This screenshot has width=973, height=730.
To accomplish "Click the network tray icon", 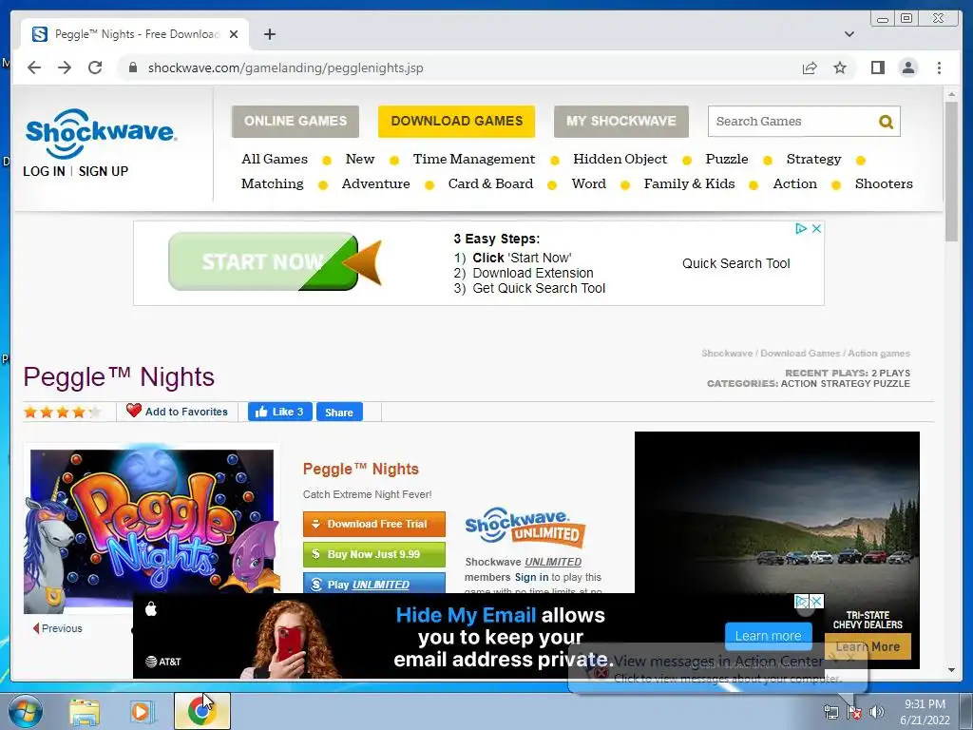I will pyautogui.click(x=830, y=712).
